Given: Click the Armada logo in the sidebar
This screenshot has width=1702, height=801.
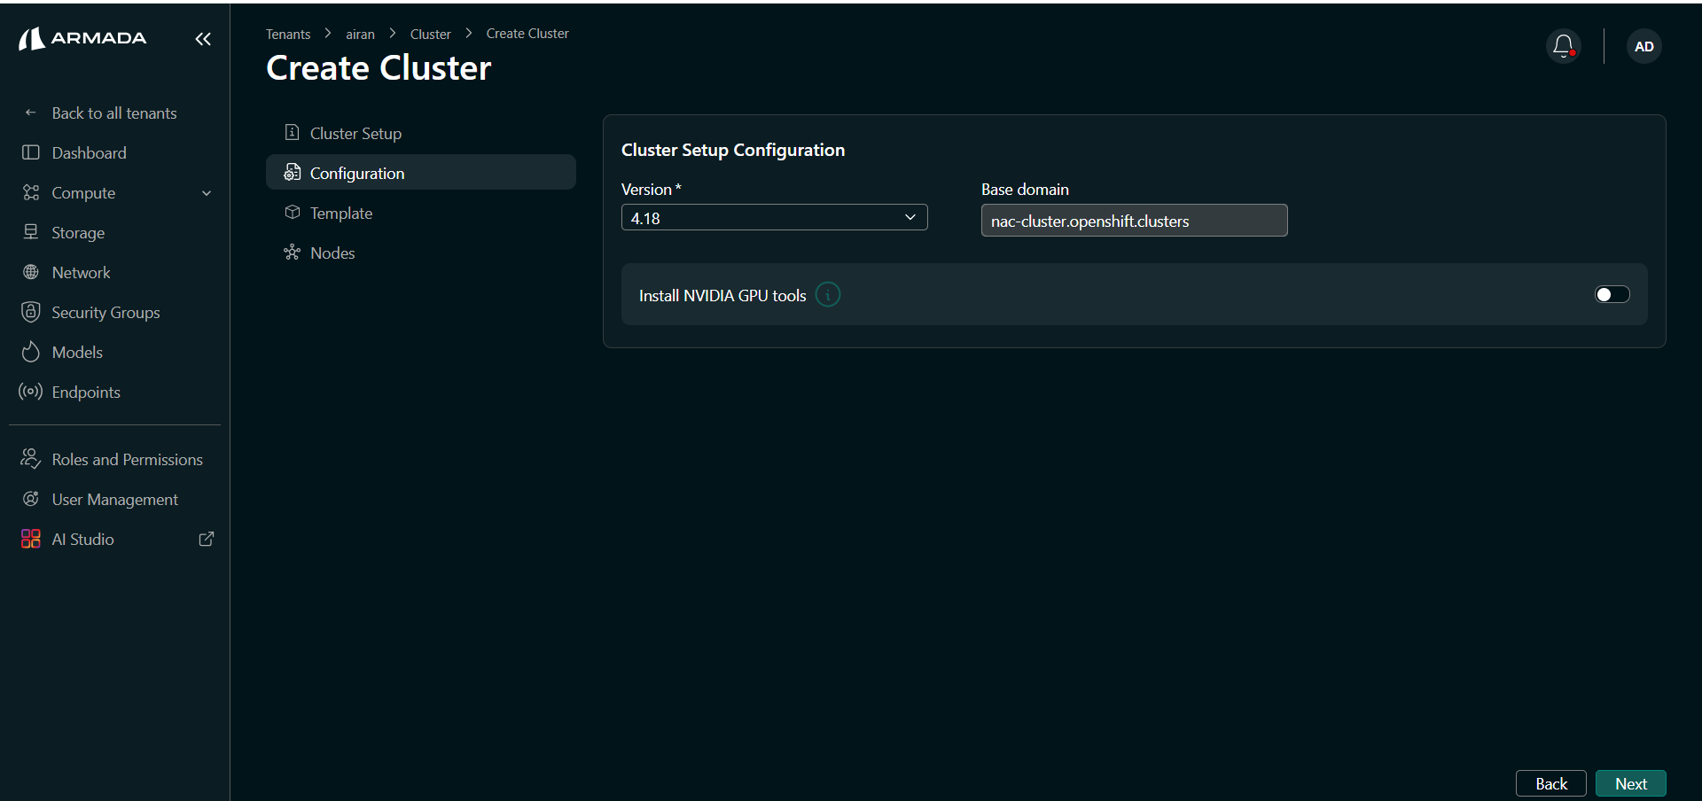Looking at the screenshot, I should coord(82,38).
